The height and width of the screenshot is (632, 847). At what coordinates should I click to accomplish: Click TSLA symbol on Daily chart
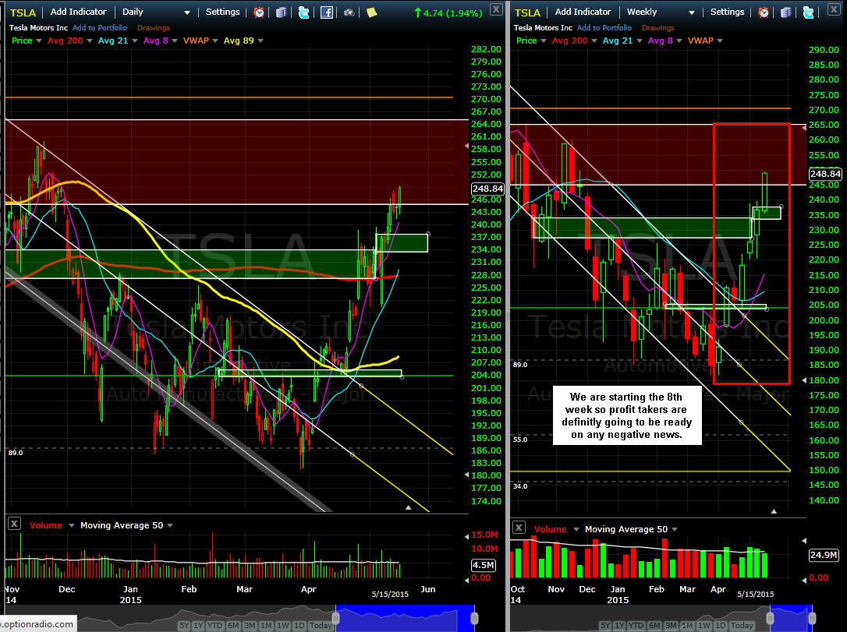[x=23, y=12]
